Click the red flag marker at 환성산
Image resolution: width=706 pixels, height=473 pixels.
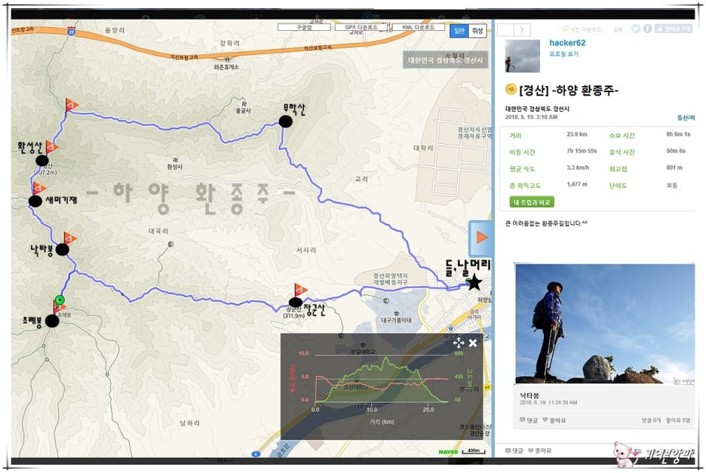point(52,147)
